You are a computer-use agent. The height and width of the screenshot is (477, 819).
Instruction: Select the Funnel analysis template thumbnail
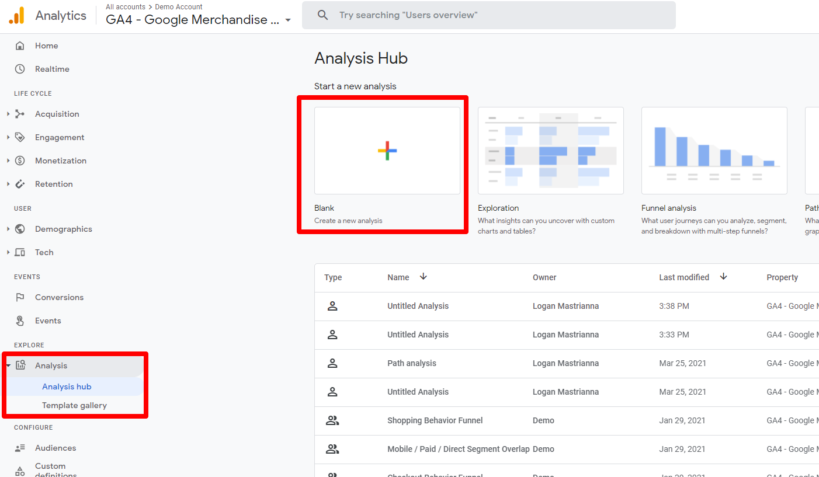714,151
